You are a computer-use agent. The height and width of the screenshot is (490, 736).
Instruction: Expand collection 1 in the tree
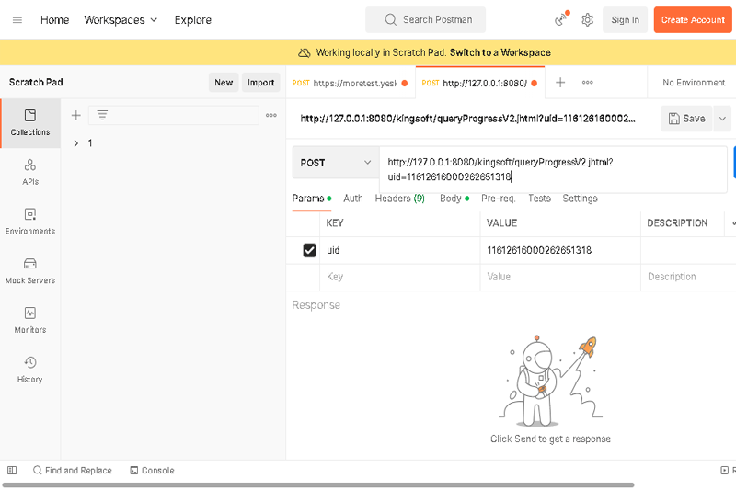point(76,143)
